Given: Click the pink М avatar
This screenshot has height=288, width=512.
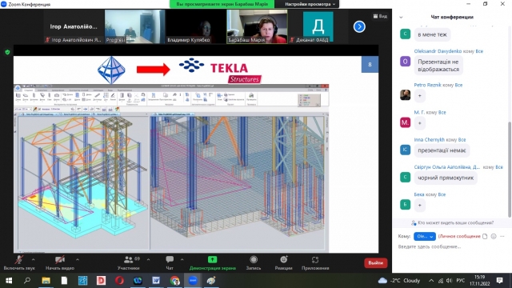Looking at the screenshot, I should 406,122.
